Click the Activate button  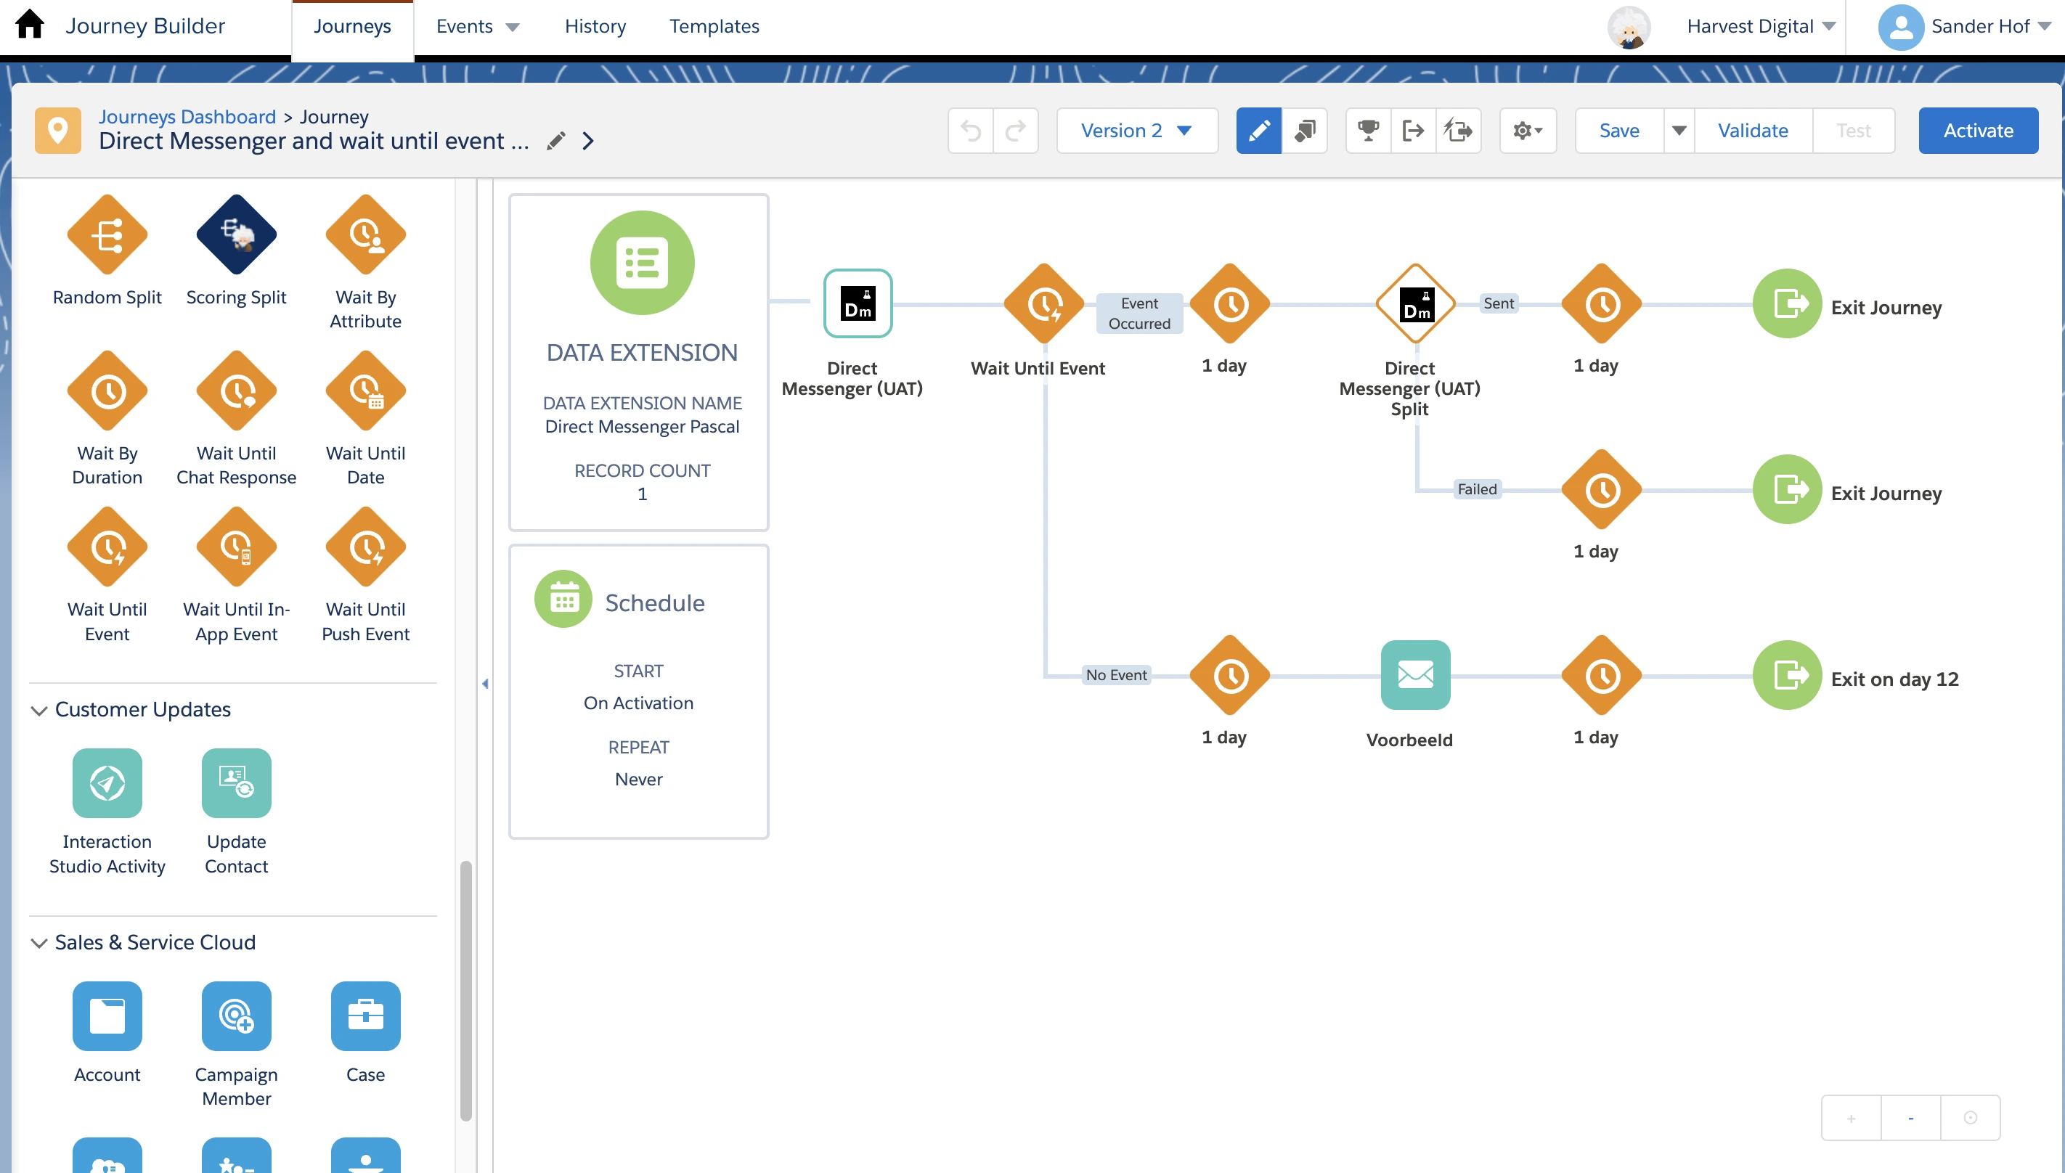pos(1979,130)
